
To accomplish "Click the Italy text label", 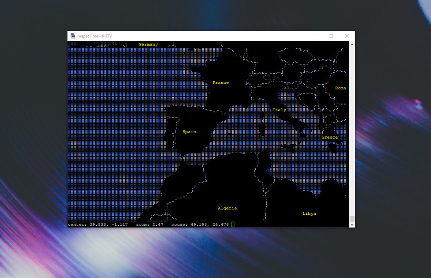I will coord(280,110).
